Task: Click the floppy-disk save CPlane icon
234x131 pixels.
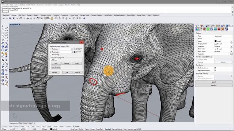Action: 48,18
